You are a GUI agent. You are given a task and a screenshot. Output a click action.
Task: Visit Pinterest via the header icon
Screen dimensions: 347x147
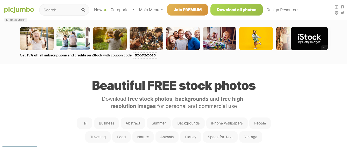pos(336,13)
